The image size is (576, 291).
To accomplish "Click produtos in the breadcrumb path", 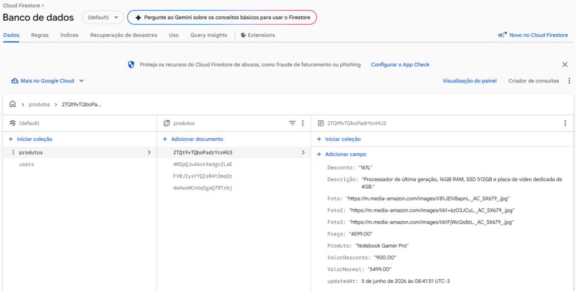I will pos(39,104).
